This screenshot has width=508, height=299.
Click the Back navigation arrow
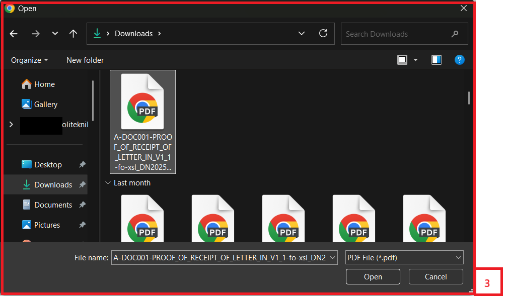tap(14, 34)
